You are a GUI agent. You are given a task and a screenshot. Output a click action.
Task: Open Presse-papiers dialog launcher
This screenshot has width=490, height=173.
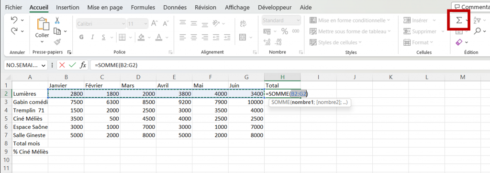click(x=69, y=52)
